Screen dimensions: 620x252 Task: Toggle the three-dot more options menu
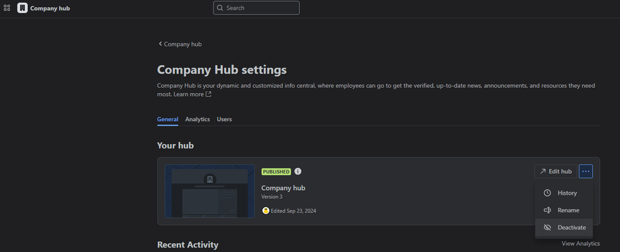[586, 171]
